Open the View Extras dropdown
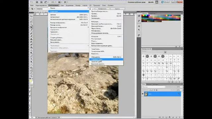Image resolution: width=212 pixels, height=119 pixels. [47, 2]
